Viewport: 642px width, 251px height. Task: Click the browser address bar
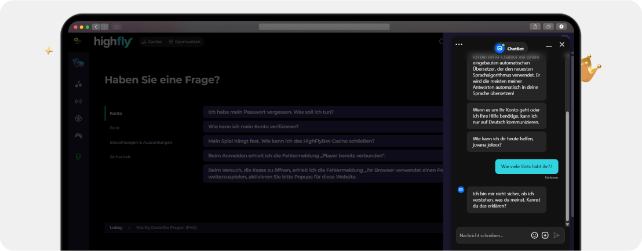[x=324, y=27]
